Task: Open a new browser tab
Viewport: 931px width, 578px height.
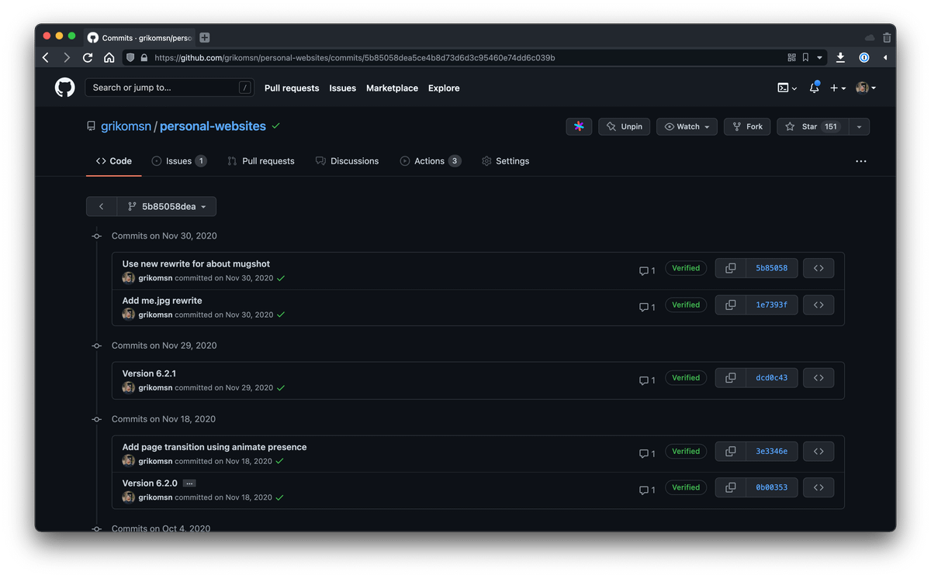Action: (205, 37)
